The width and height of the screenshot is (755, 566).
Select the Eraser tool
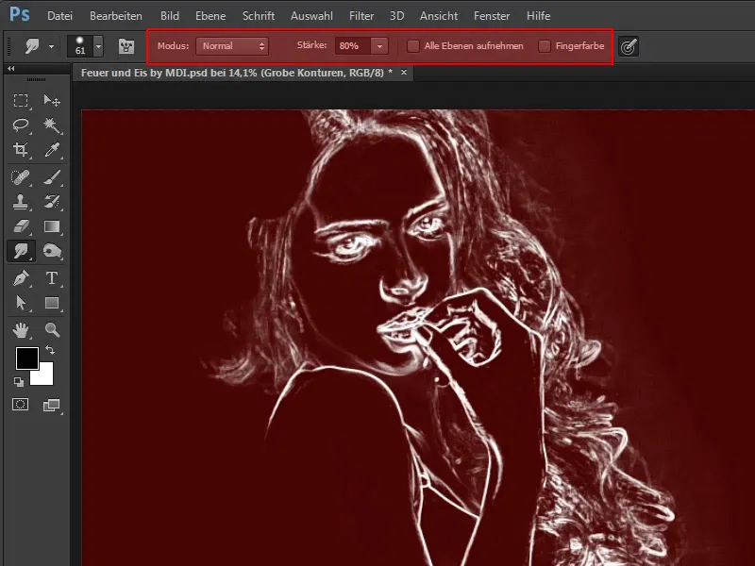click(x=20, y=226)
